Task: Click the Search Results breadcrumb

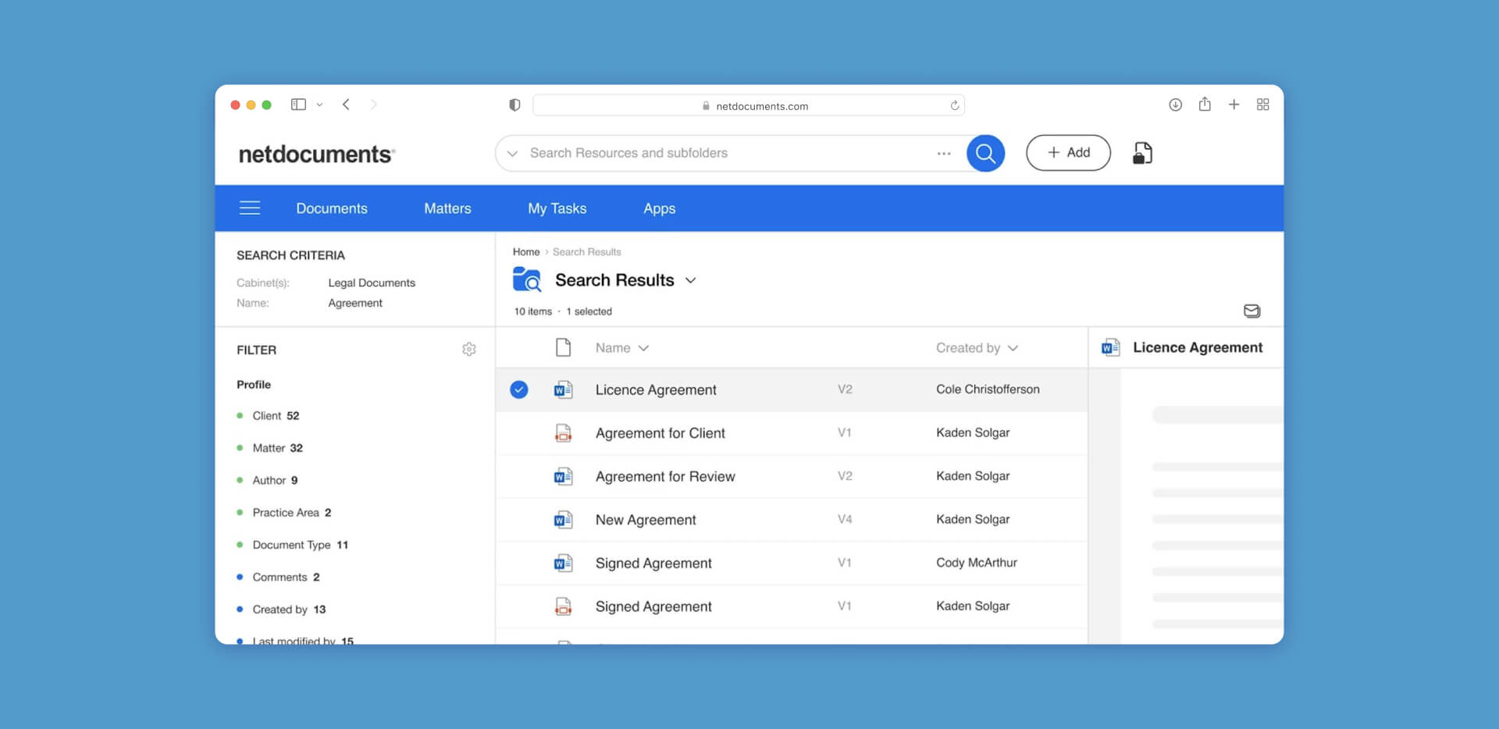Action: 587,252
